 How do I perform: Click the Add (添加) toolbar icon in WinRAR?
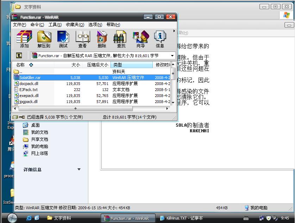click(24, 39)
